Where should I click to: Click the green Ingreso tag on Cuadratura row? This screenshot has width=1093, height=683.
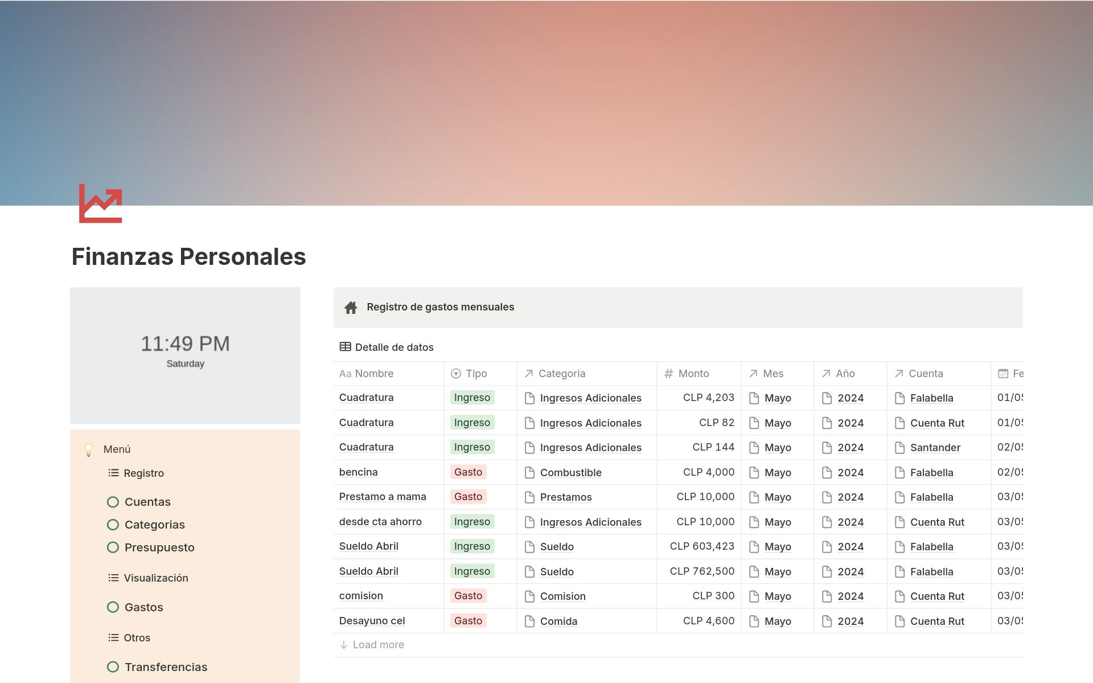tap(472, 398)
